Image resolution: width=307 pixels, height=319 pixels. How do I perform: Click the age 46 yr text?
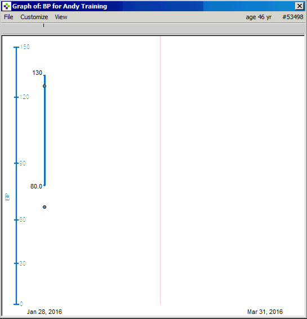click(259, 17)
